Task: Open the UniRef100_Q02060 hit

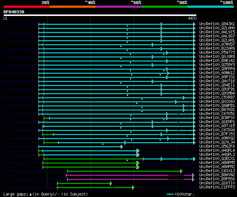Action: (x=217, y=102)
